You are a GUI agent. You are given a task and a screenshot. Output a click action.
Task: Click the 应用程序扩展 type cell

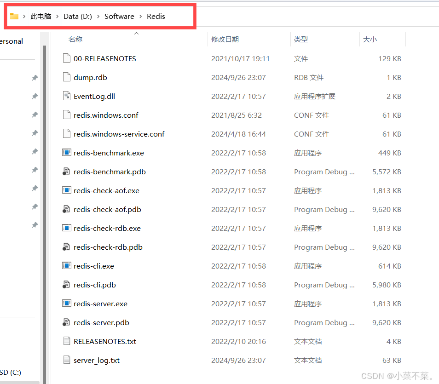315,96
